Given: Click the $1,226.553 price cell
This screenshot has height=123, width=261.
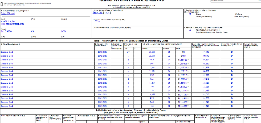Looking at the screenshot, I should (183, 71).
